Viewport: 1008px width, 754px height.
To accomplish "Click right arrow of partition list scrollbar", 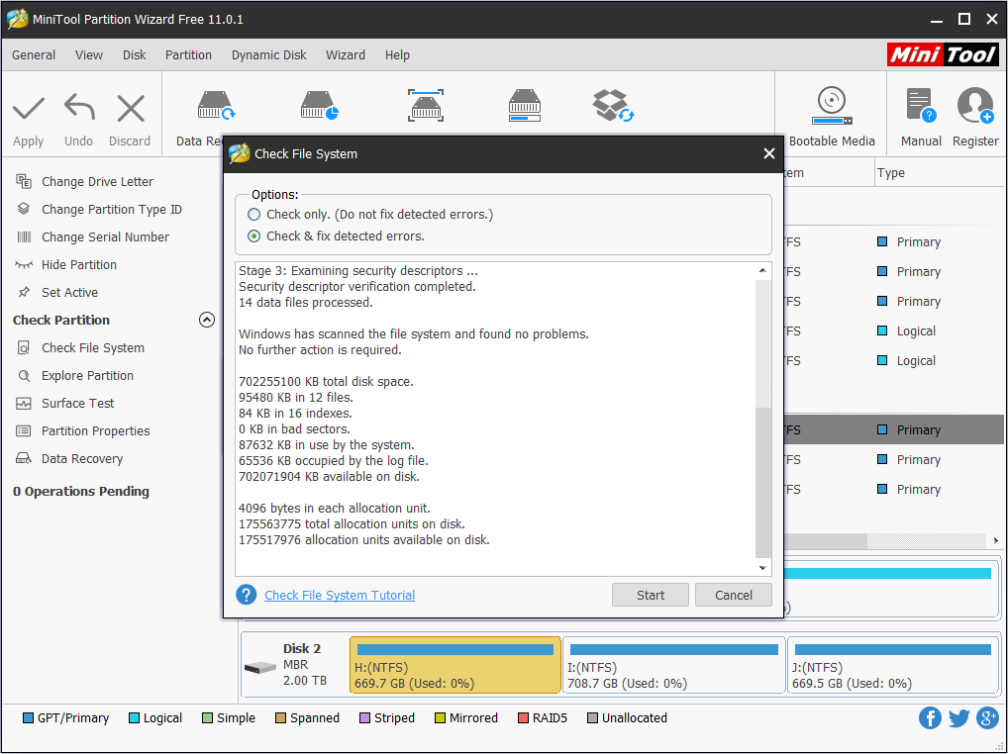I will (x=996, y=541).
